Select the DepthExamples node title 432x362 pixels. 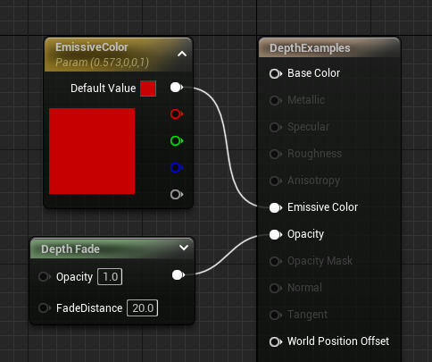click(x=310, y=48)
